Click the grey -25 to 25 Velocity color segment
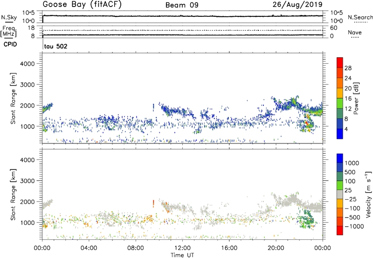This screenshot has height=258, width=373. pyautogui.click(x=340, y=195)
